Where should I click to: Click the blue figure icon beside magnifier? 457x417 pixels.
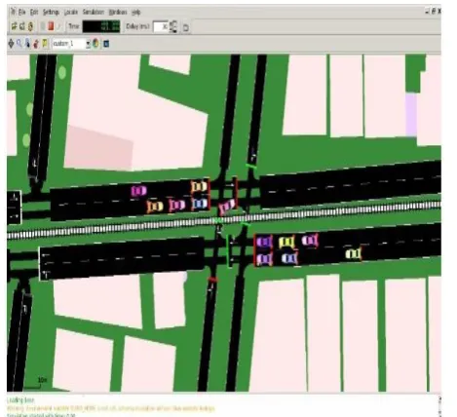tap(27, 43)
